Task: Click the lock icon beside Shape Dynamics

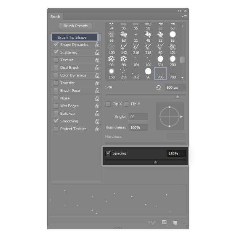Action: [x=97, y=45]
